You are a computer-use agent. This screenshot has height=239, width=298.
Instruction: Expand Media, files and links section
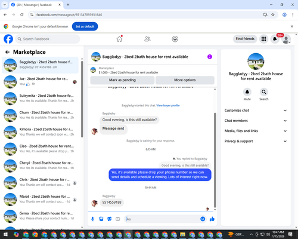click(x=256, y=131)
